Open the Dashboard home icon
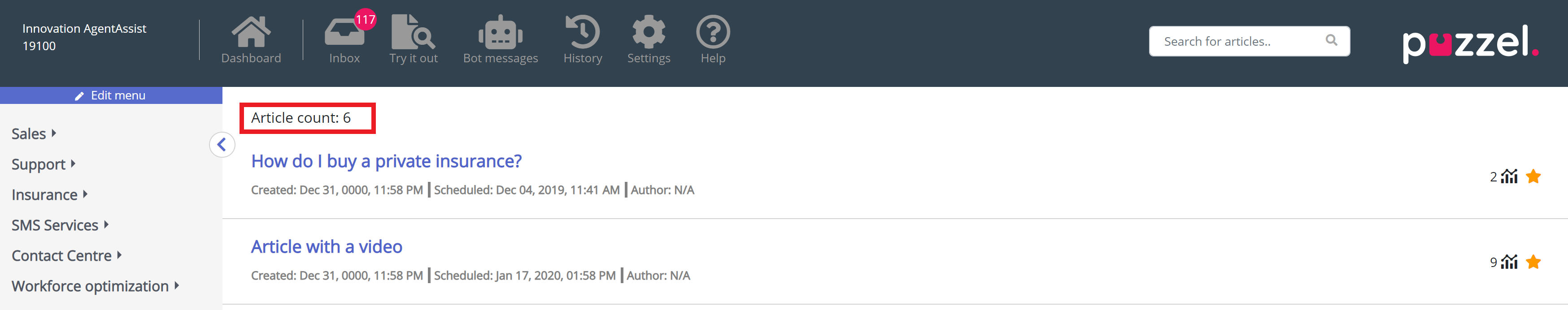Viewport: 1568px width, 310px height. click(251, 33)
